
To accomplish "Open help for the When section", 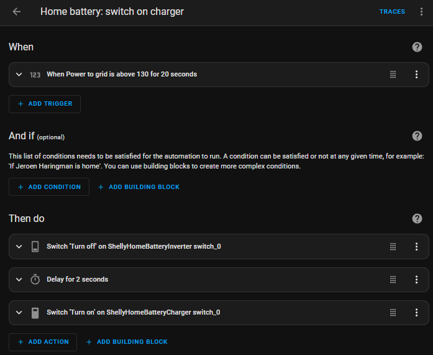I will coord(417,47).
